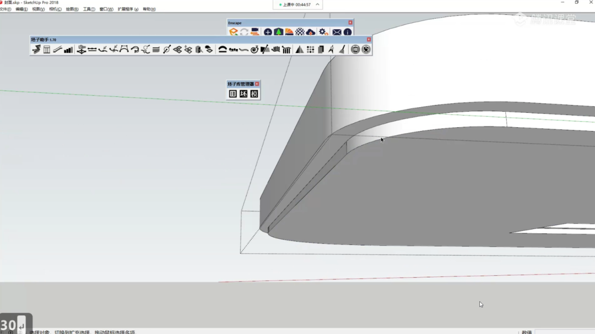Click Enscape synchronize views icon
The image size is (595, 334).
255,32
